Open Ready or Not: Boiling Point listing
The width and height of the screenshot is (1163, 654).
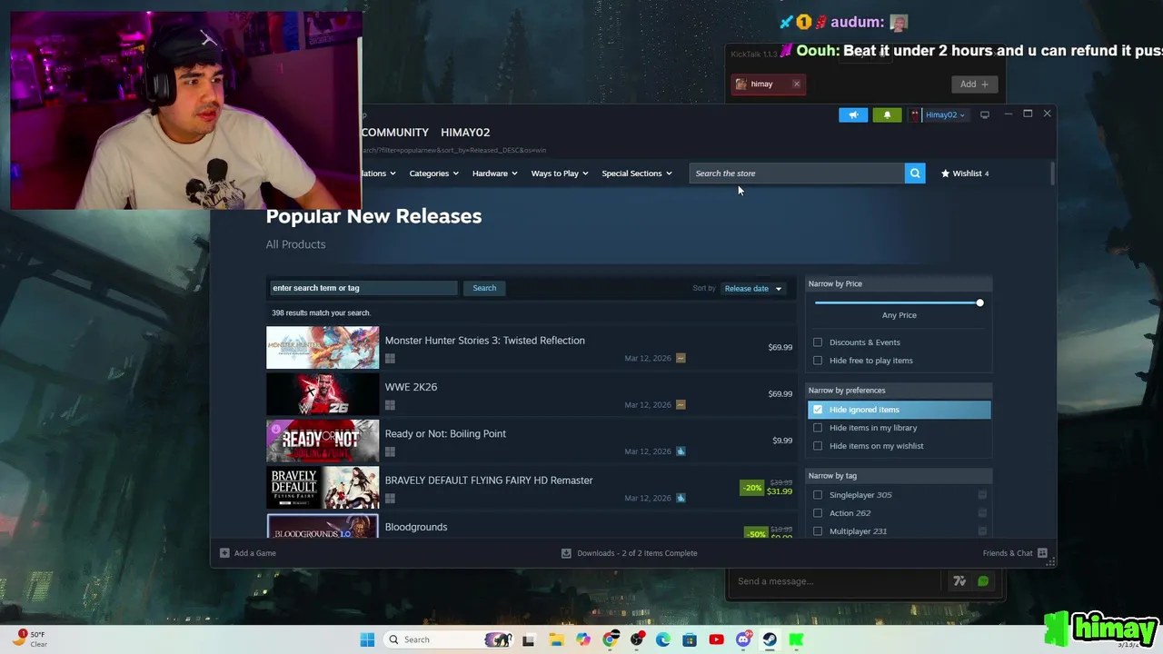445,433
